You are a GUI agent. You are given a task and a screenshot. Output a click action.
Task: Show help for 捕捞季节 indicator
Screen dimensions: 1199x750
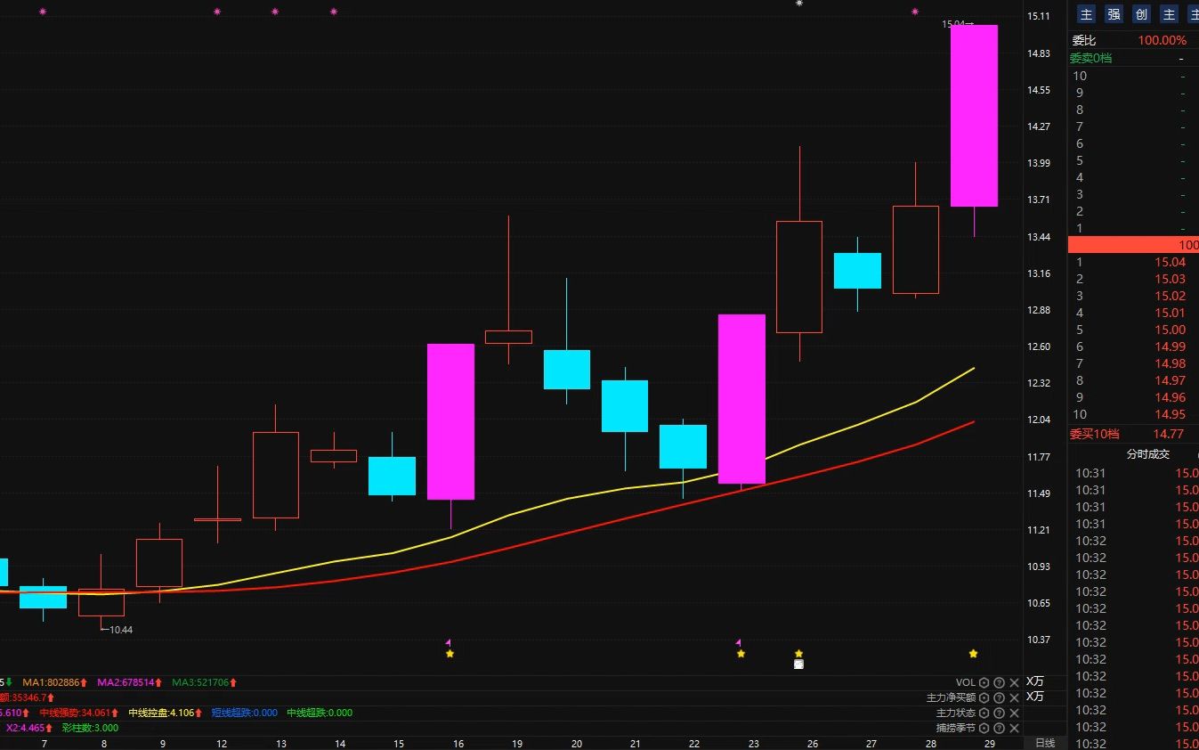click(x=999, y=729)
